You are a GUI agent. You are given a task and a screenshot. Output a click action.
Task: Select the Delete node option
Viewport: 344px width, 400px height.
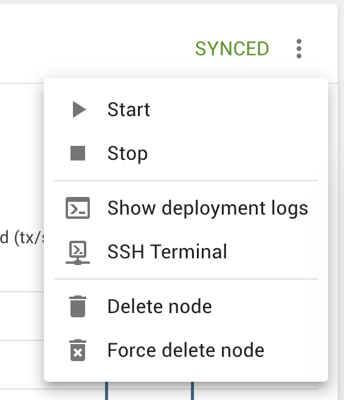(x=186, y=306)
